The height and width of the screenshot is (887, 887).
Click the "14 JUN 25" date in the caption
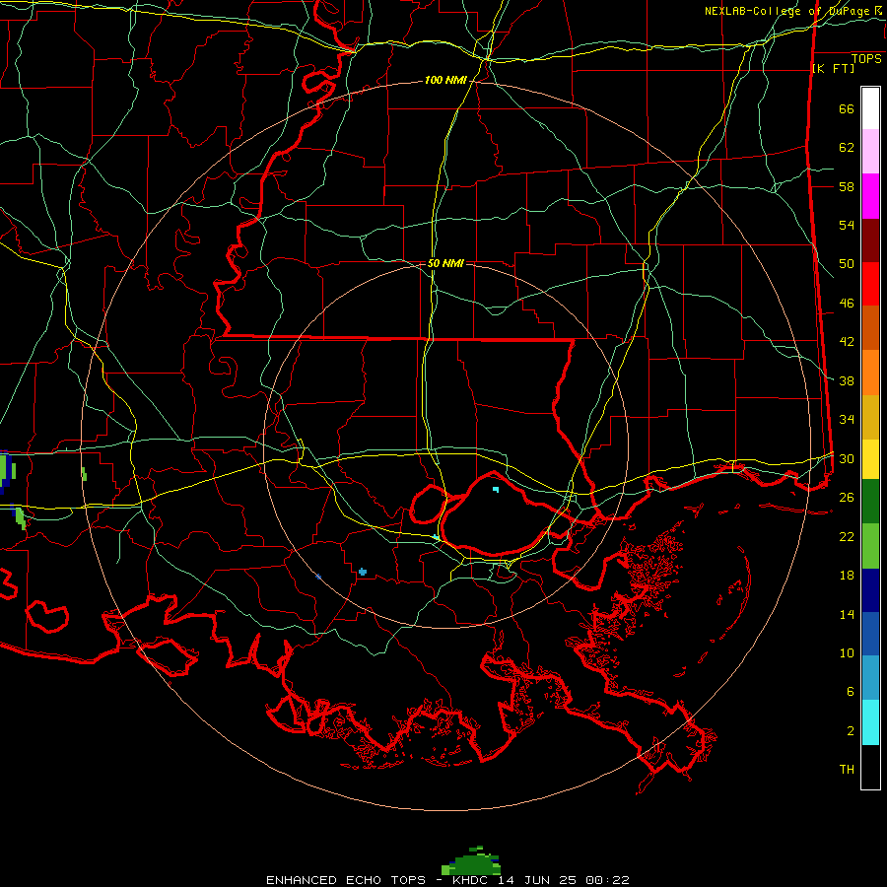539,880
